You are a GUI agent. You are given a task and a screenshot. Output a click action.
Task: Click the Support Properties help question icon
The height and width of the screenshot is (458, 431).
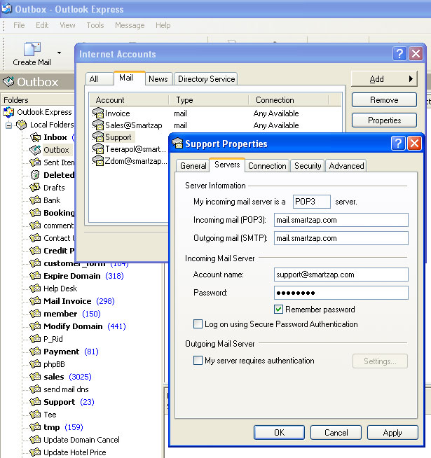[x=398, y=143]
